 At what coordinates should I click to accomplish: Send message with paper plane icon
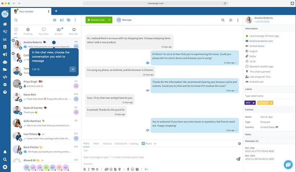click(x=238, y=158)
